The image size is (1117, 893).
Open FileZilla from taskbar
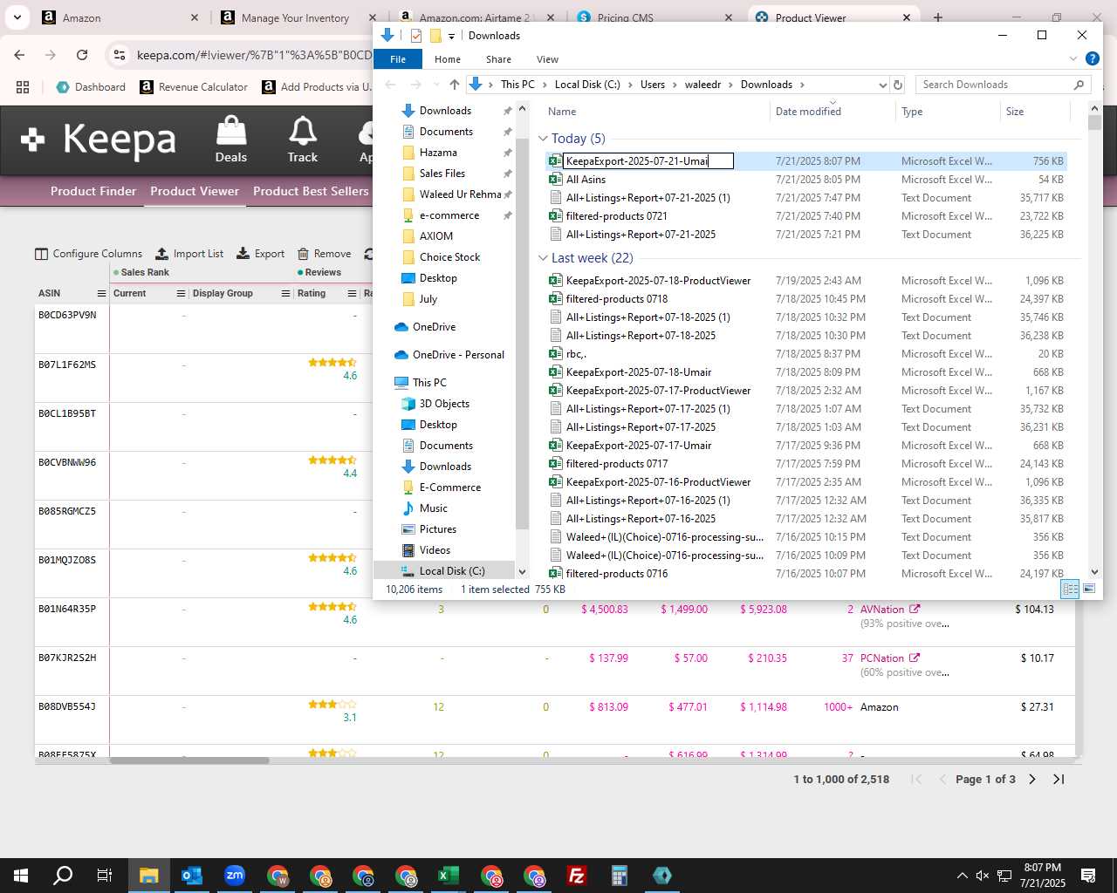point(577,876)
